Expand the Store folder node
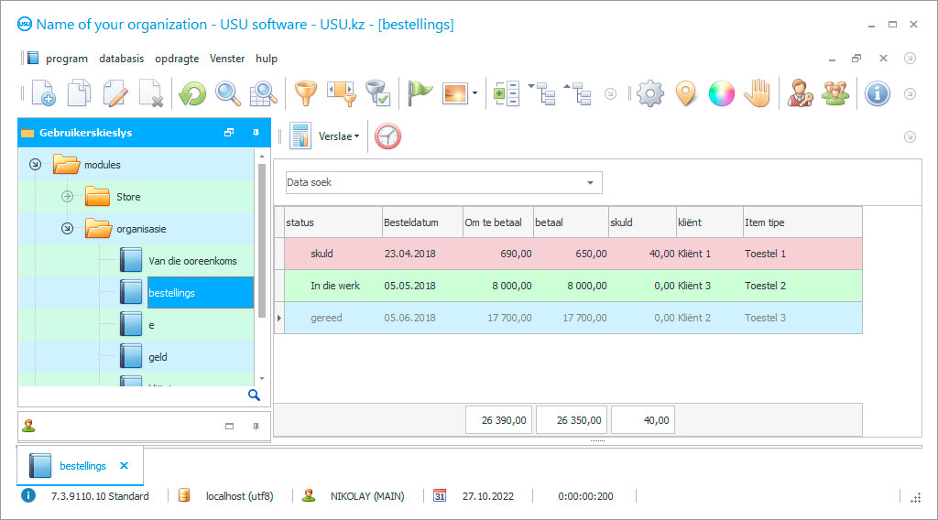 67,197
